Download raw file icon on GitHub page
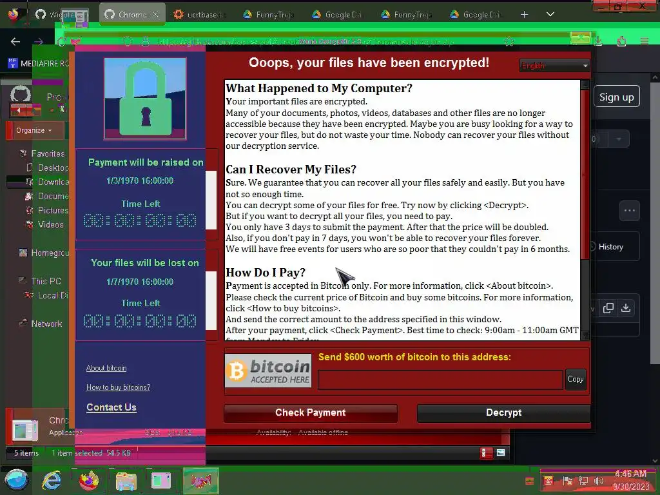Screen dimensions: 660x495 click(x=626, y=308)
